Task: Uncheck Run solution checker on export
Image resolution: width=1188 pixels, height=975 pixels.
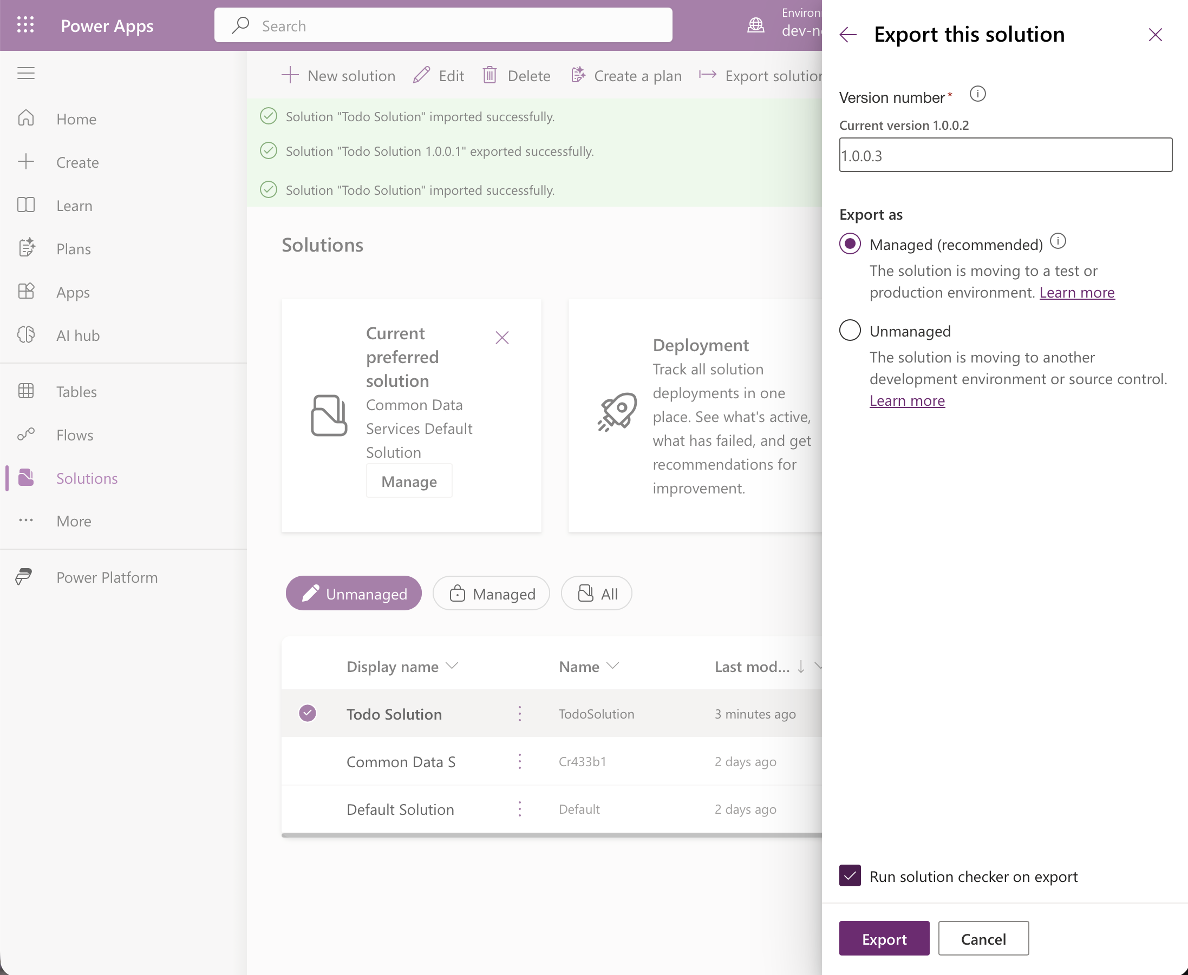Action: pos(849,875)
